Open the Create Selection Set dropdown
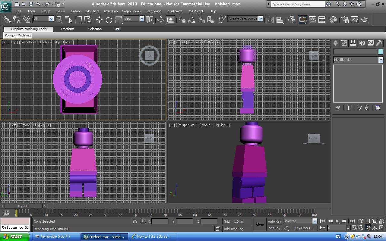The width and height of the screenshot is (386, 241). click(261, 19)
